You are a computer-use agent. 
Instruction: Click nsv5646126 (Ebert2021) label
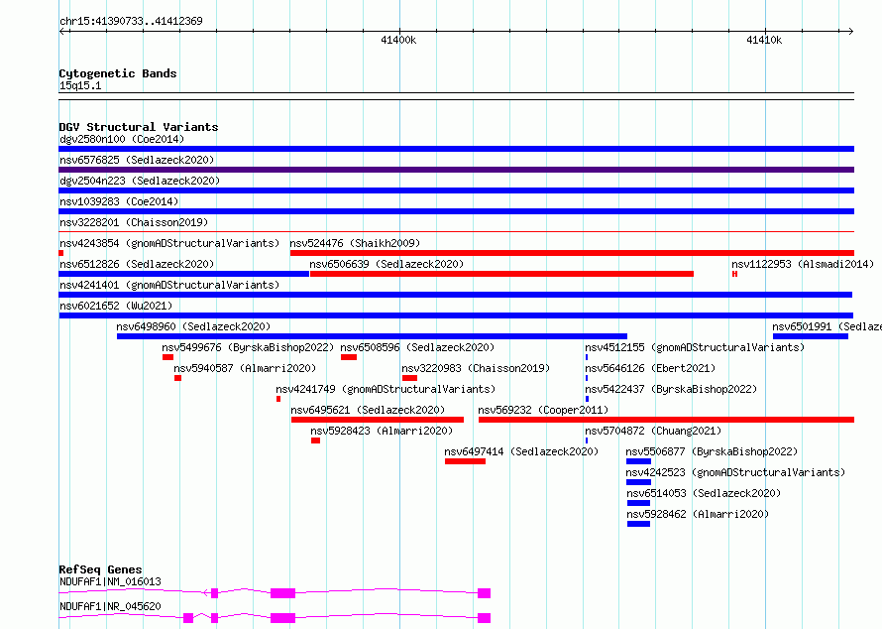pyautogui.click(x=650, y=368)
